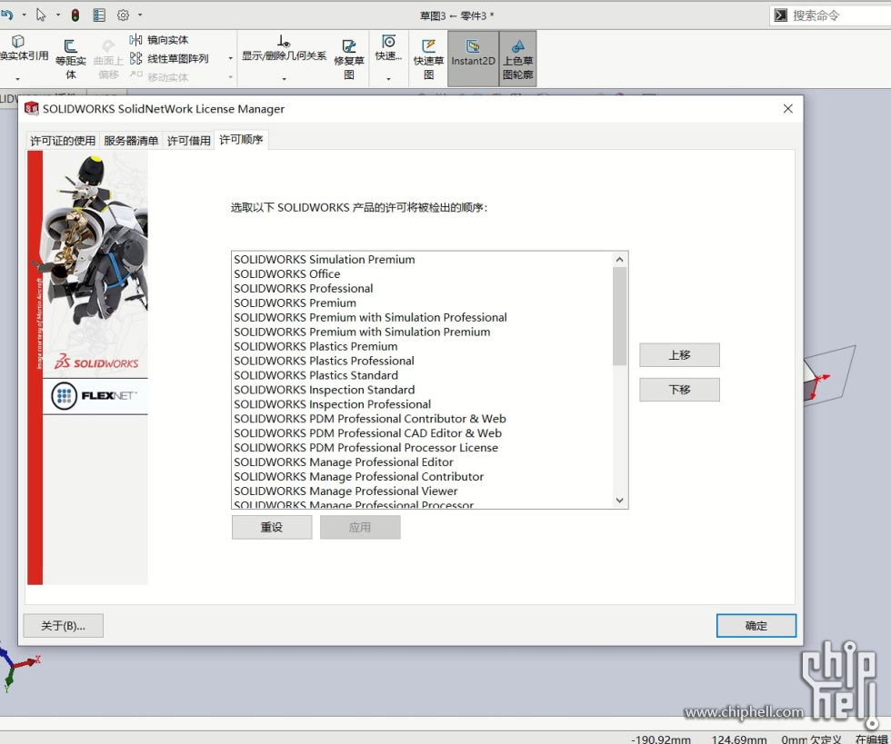Click the license list scrollbar thumb
Screen dimensions: 891x744
click(619, 316)
